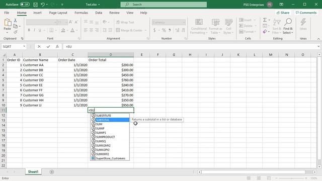Select SUBSTITUTE from the autocomplete list
This screenshot has width=322, height=181.
click(110, 116)
